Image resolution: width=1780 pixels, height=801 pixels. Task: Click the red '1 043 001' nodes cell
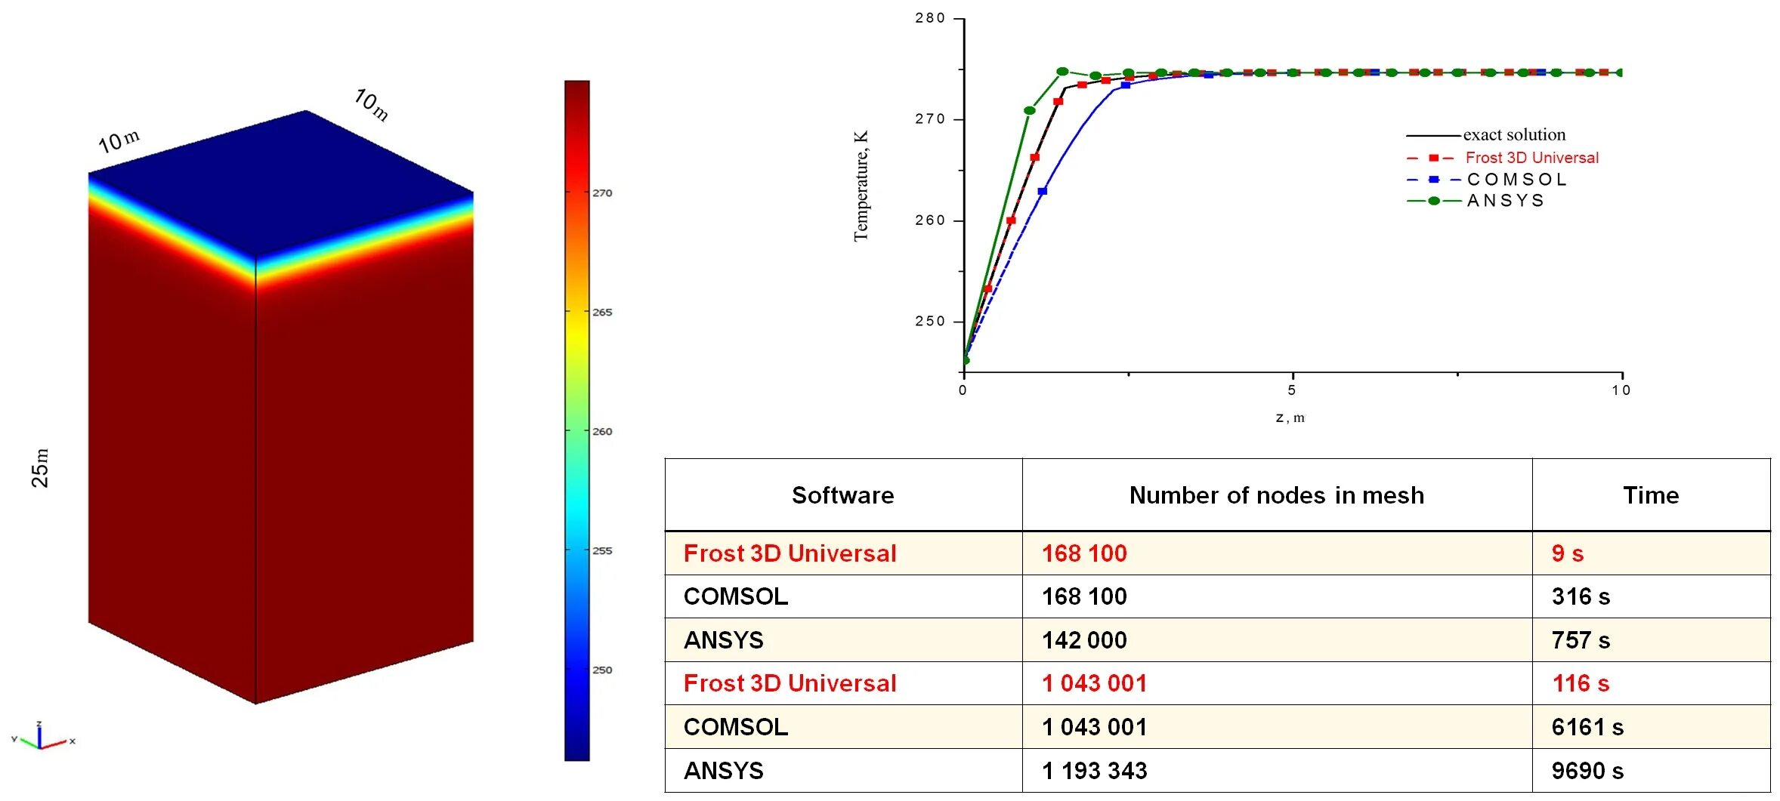coord(1277,683)
